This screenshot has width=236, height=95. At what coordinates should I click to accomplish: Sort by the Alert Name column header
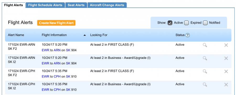click(16, 35)
